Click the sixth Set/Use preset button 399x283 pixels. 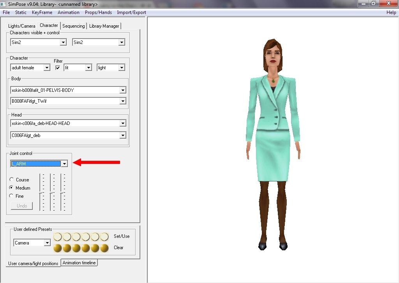coord(104,237)
